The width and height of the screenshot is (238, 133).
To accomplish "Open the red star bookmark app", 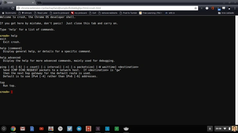I will pyautogui.click(x=89, y=129).
